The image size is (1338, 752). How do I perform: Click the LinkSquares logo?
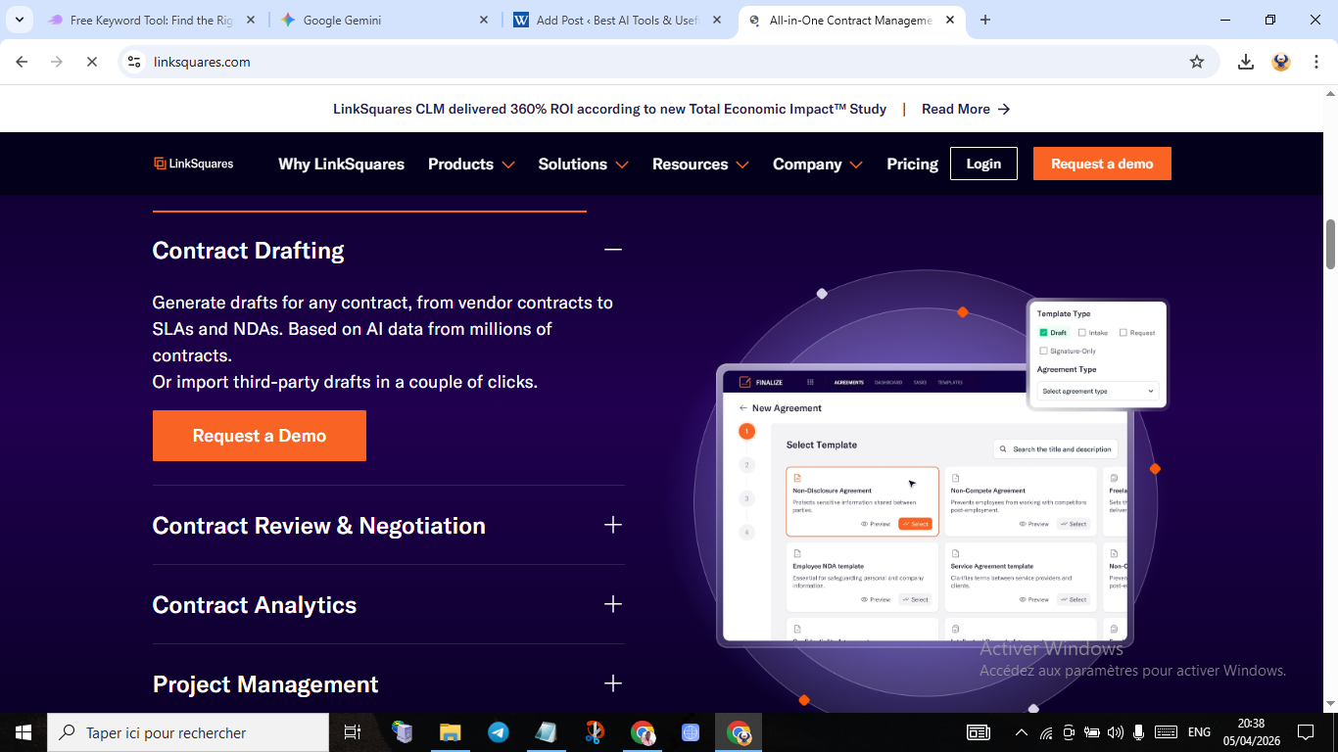click(194, 164)
